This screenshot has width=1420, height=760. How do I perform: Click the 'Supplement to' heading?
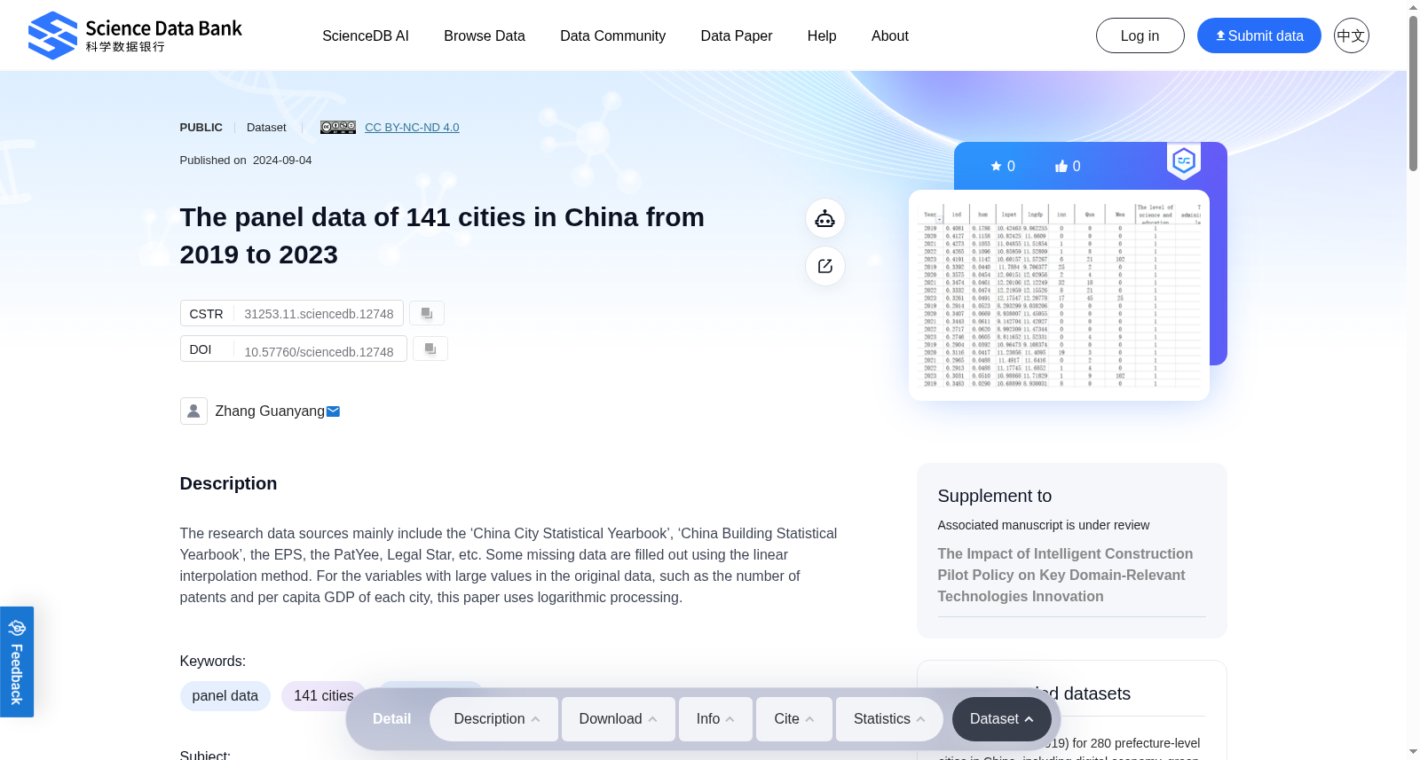pyautogui.click(x=995, y=496)
